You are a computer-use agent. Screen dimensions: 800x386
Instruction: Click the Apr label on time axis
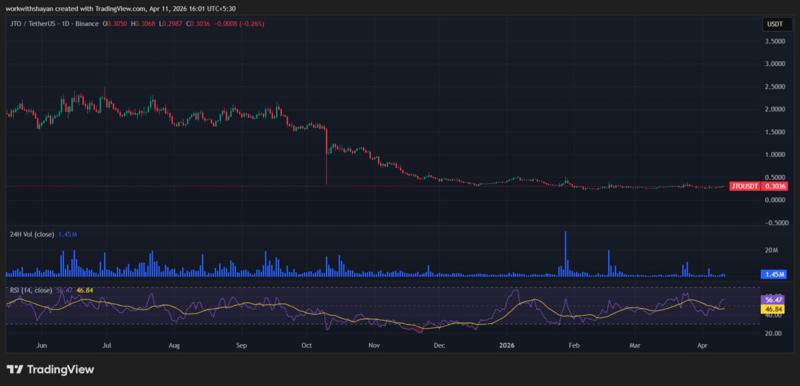pyautogui.click(x=702, y=346)
